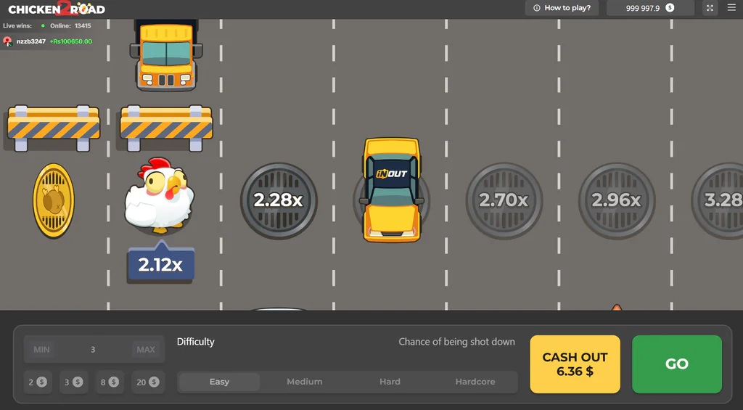Select Easy difficulty
This screenshot has width=743, height=410.
[219, 382]
